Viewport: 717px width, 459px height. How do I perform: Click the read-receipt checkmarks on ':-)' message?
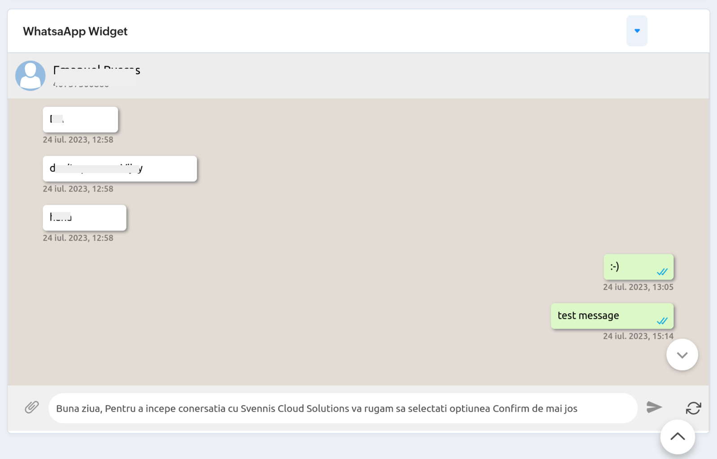[662, 272]
